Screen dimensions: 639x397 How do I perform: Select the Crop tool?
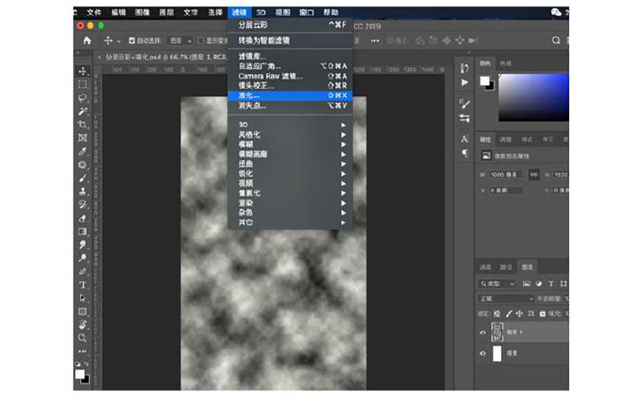(x=83, y=125)
